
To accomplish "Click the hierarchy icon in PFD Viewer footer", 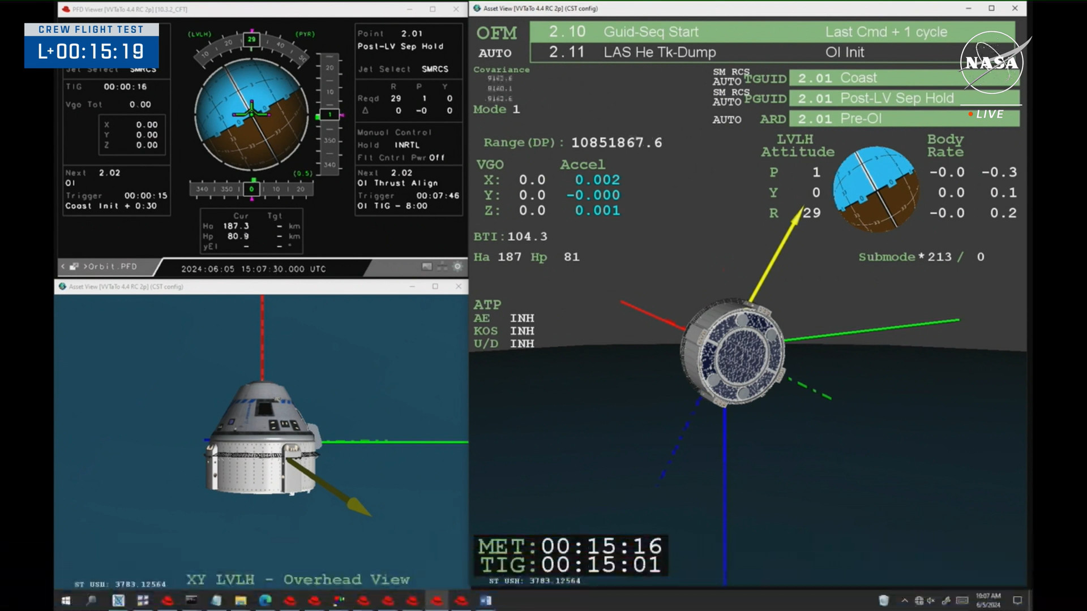I will [442, 266].
